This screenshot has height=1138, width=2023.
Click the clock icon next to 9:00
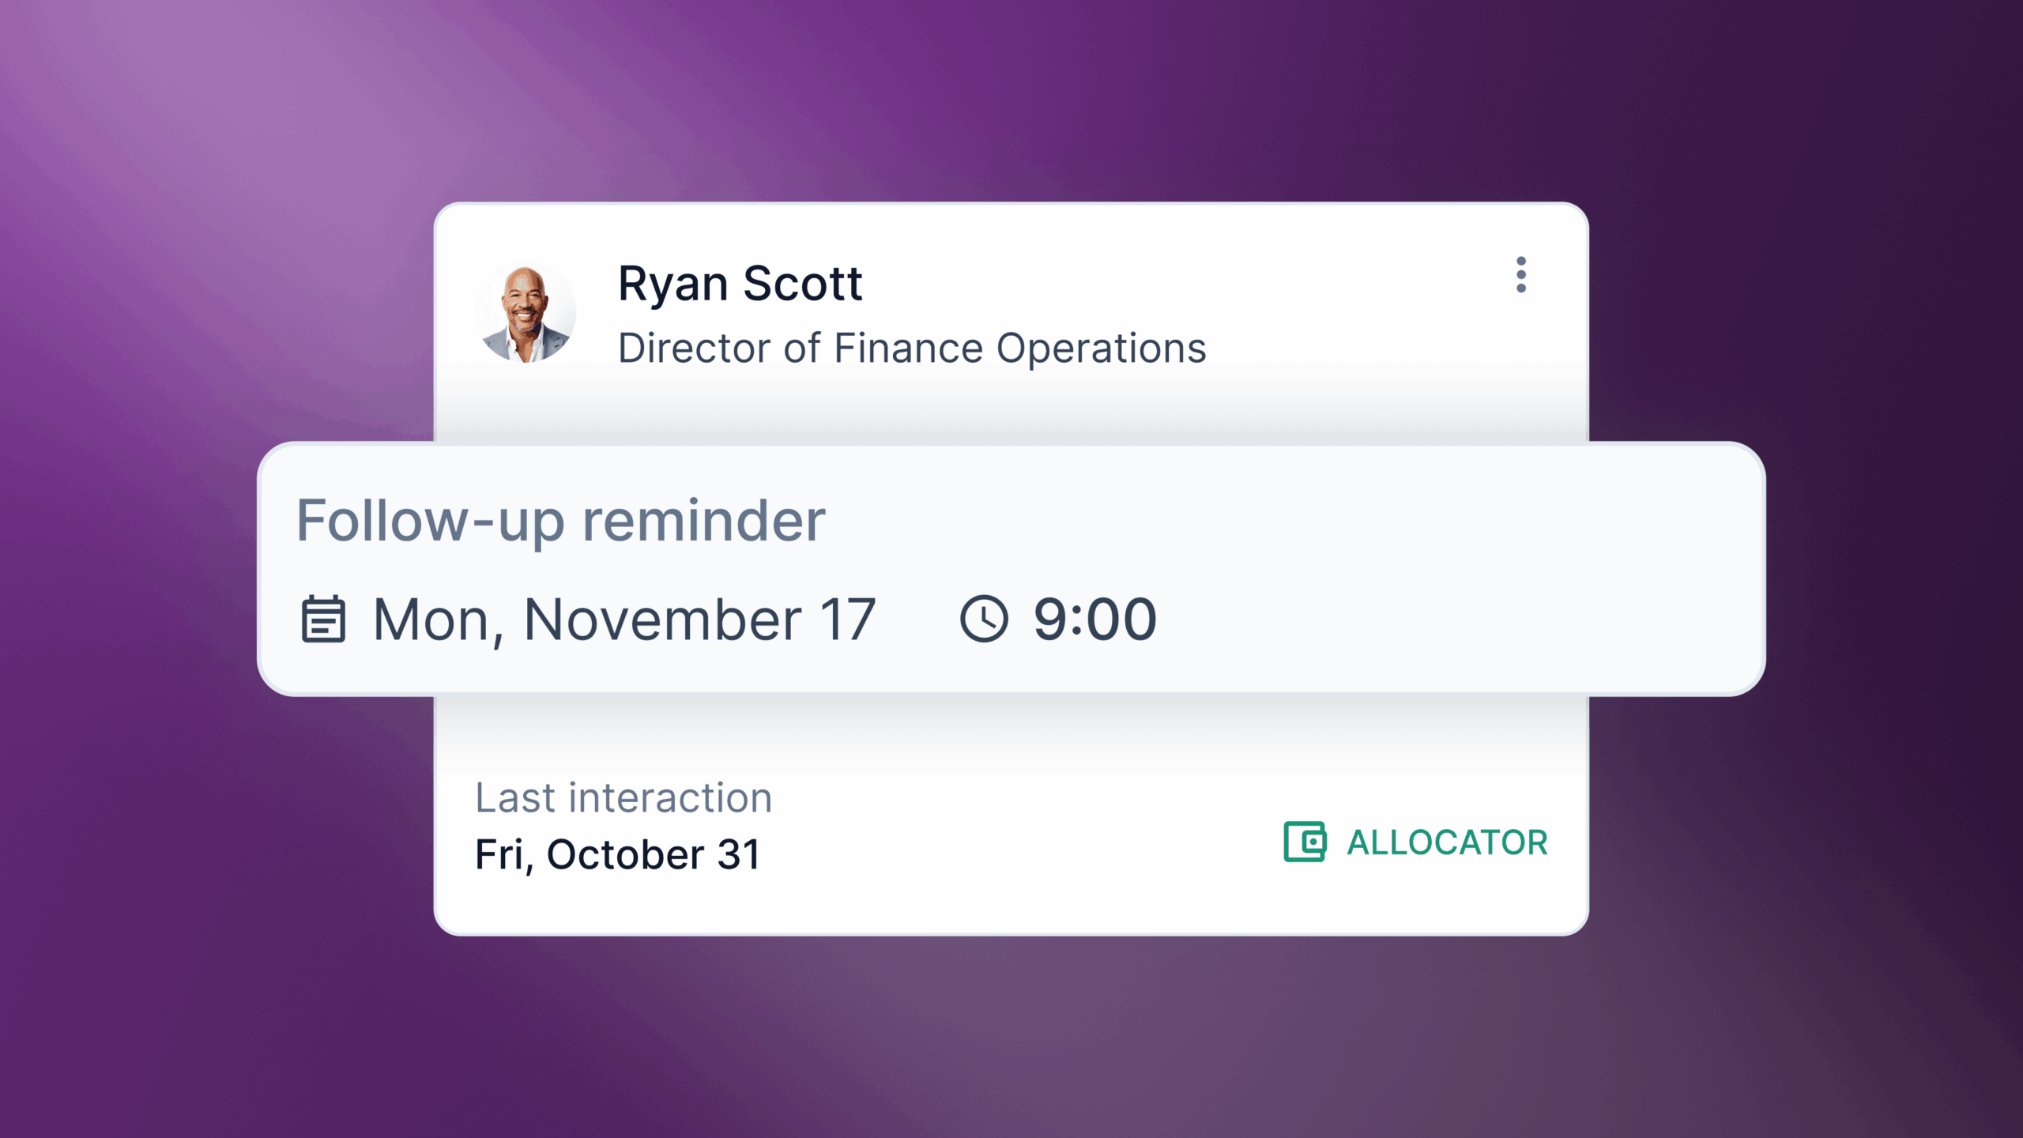[x=984, y=619]
